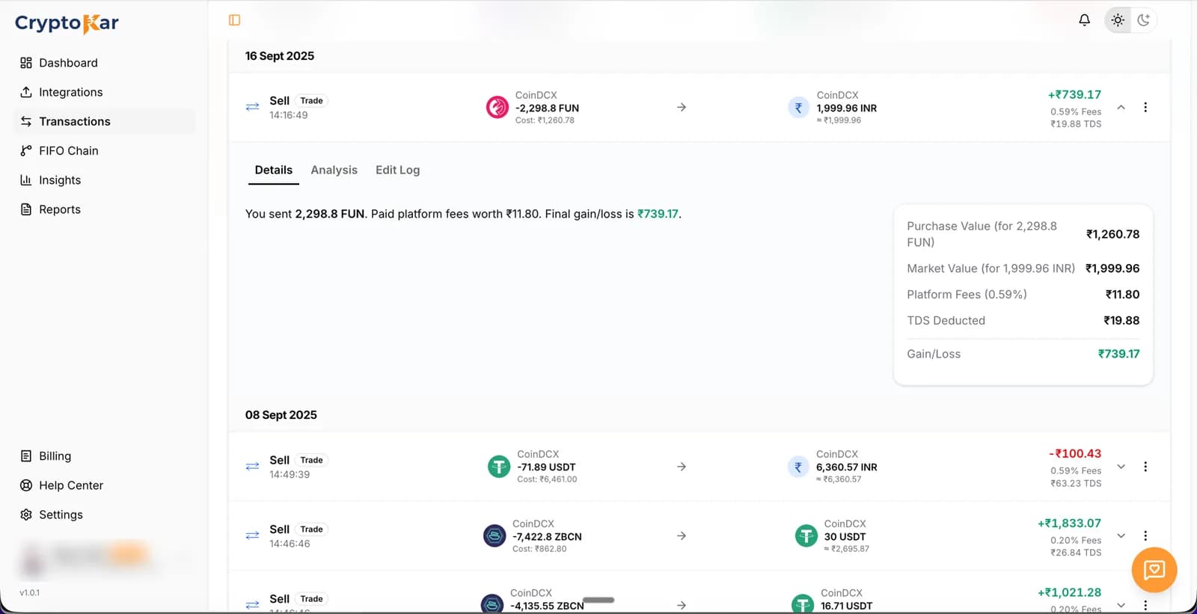The height and width of the screenshot is (614, 1197).
Task: Click Purchase Value ₹1,260.78
Action: 1112,234
